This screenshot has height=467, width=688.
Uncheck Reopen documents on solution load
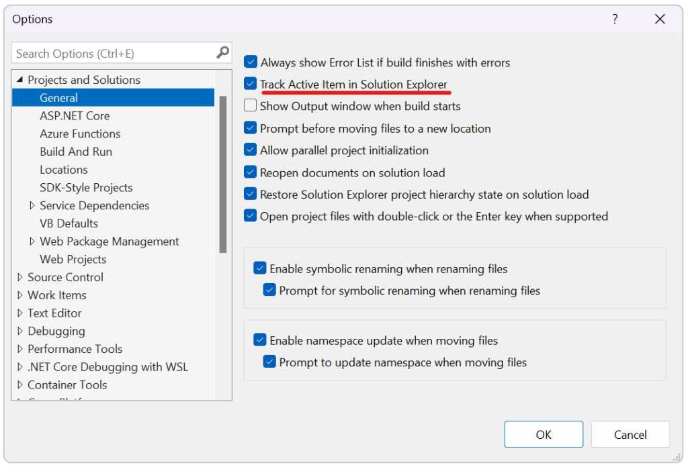pyautogui.click(x=250, y=172)
